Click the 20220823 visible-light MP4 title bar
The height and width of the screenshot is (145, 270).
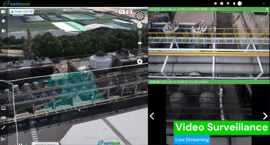(x=209, y=9)
